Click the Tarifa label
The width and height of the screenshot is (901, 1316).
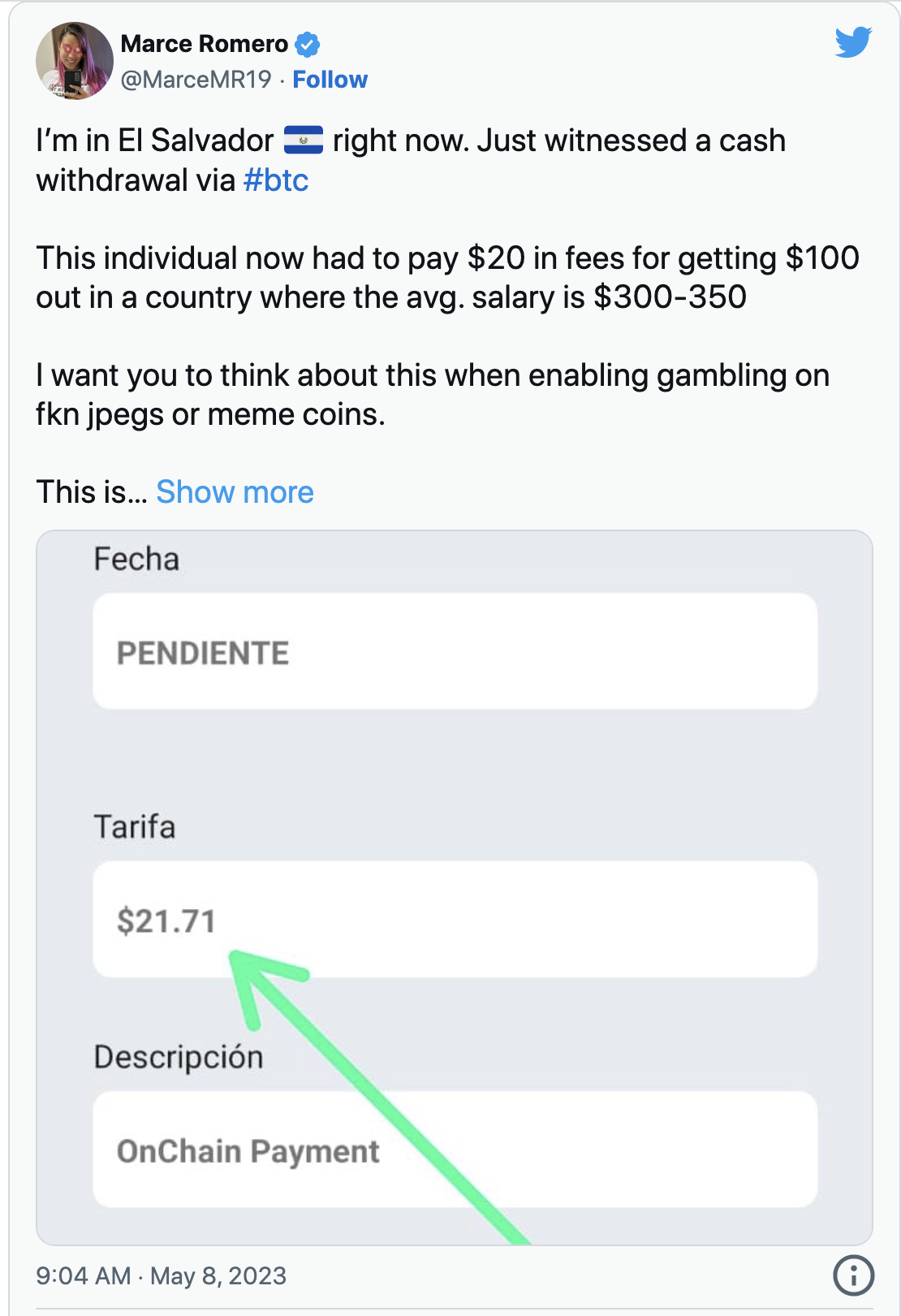pyautogui.click(x=135, y=827)
